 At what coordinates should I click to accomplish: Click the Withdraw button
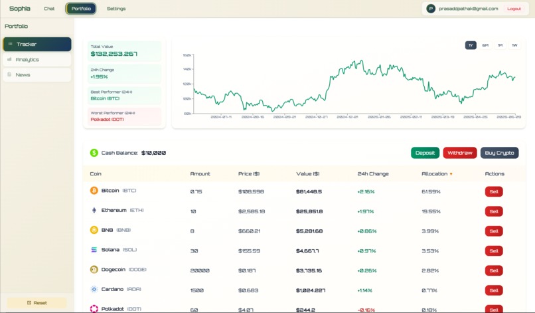pos(459,153)
